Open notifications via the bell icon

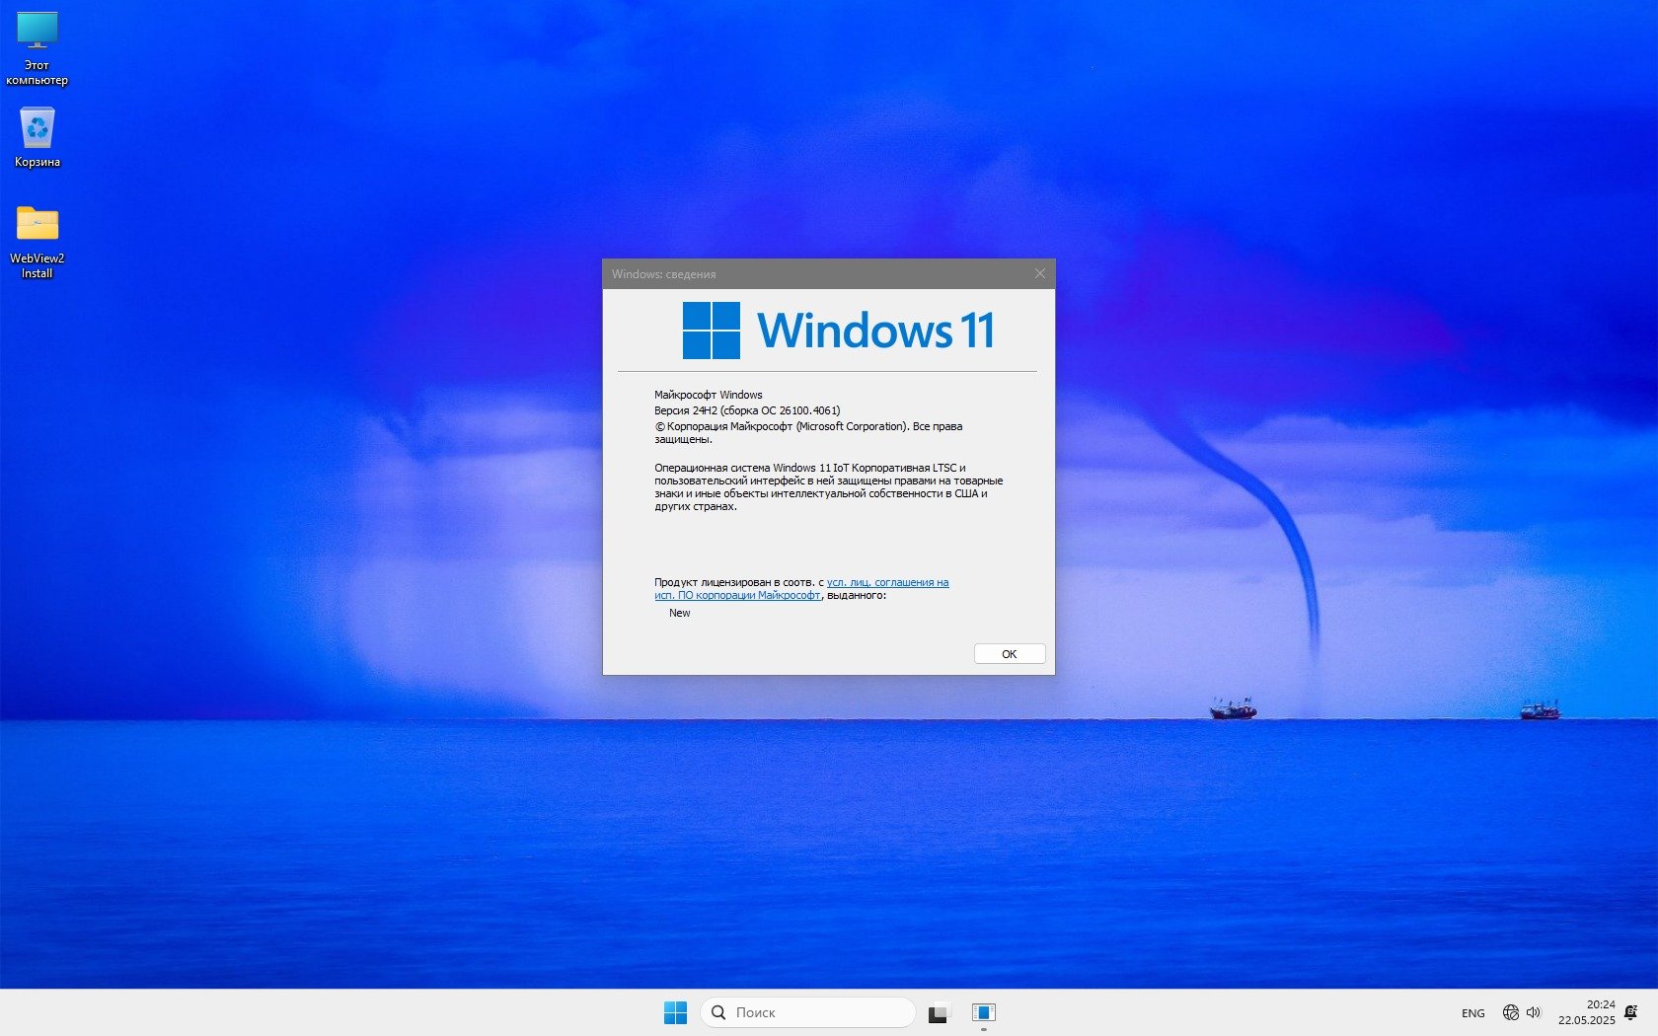(1630, 1012)
